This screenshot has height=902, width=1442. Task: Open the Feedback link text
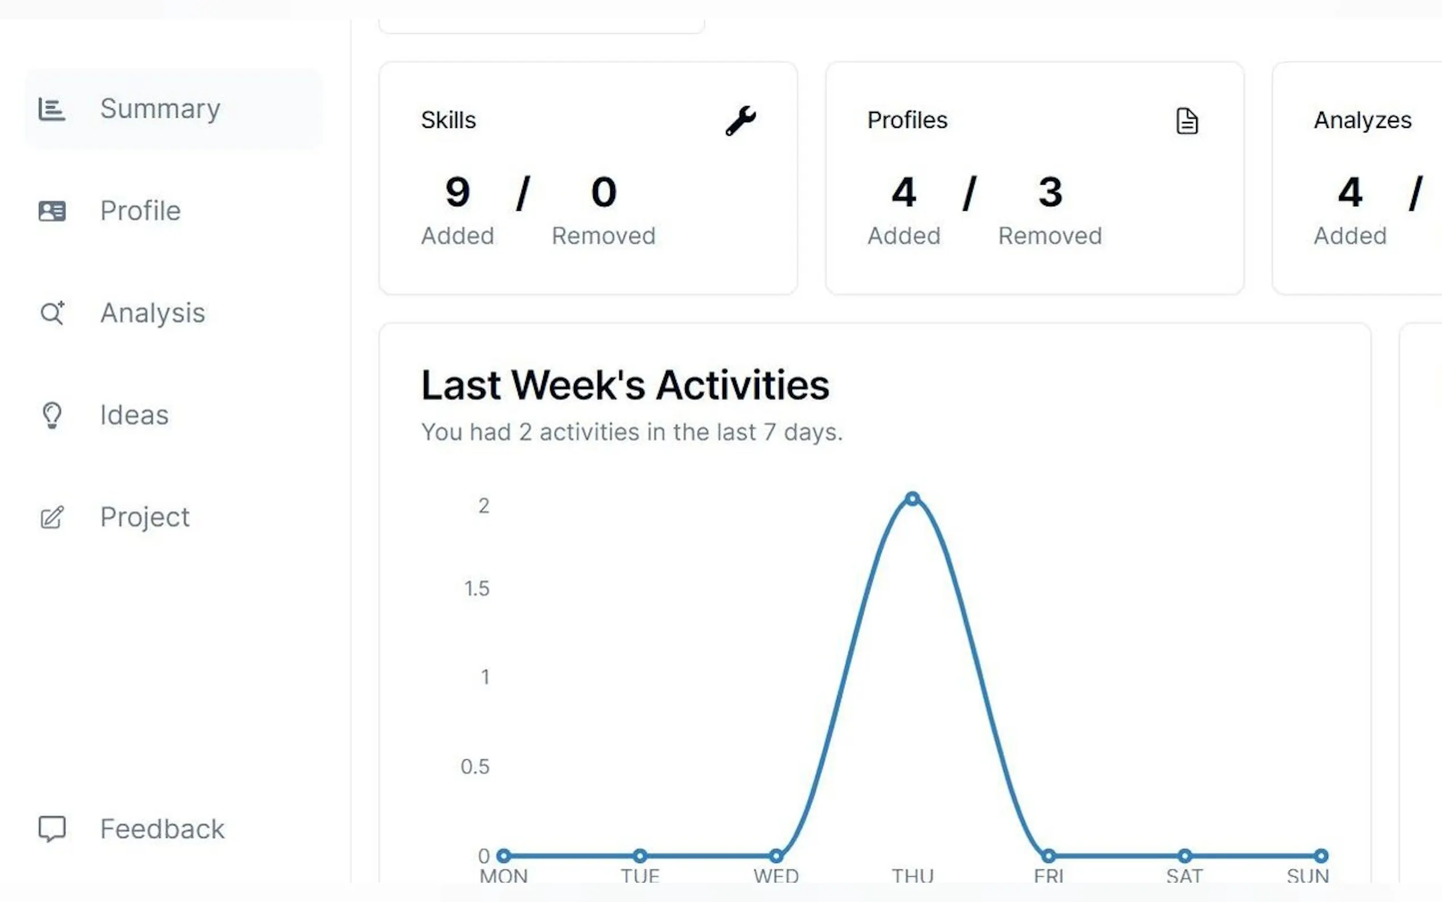[x=162, y=829]
